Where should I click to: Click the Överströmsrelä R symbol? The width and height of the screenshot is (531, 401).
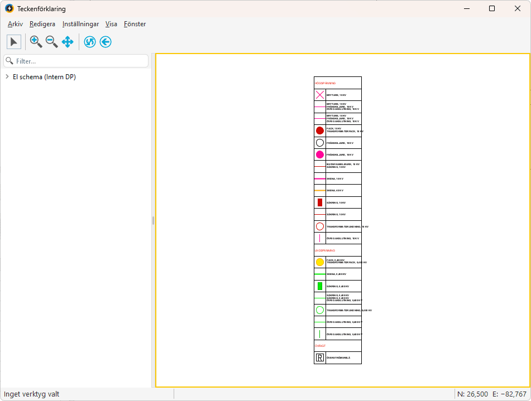[320, 358]
